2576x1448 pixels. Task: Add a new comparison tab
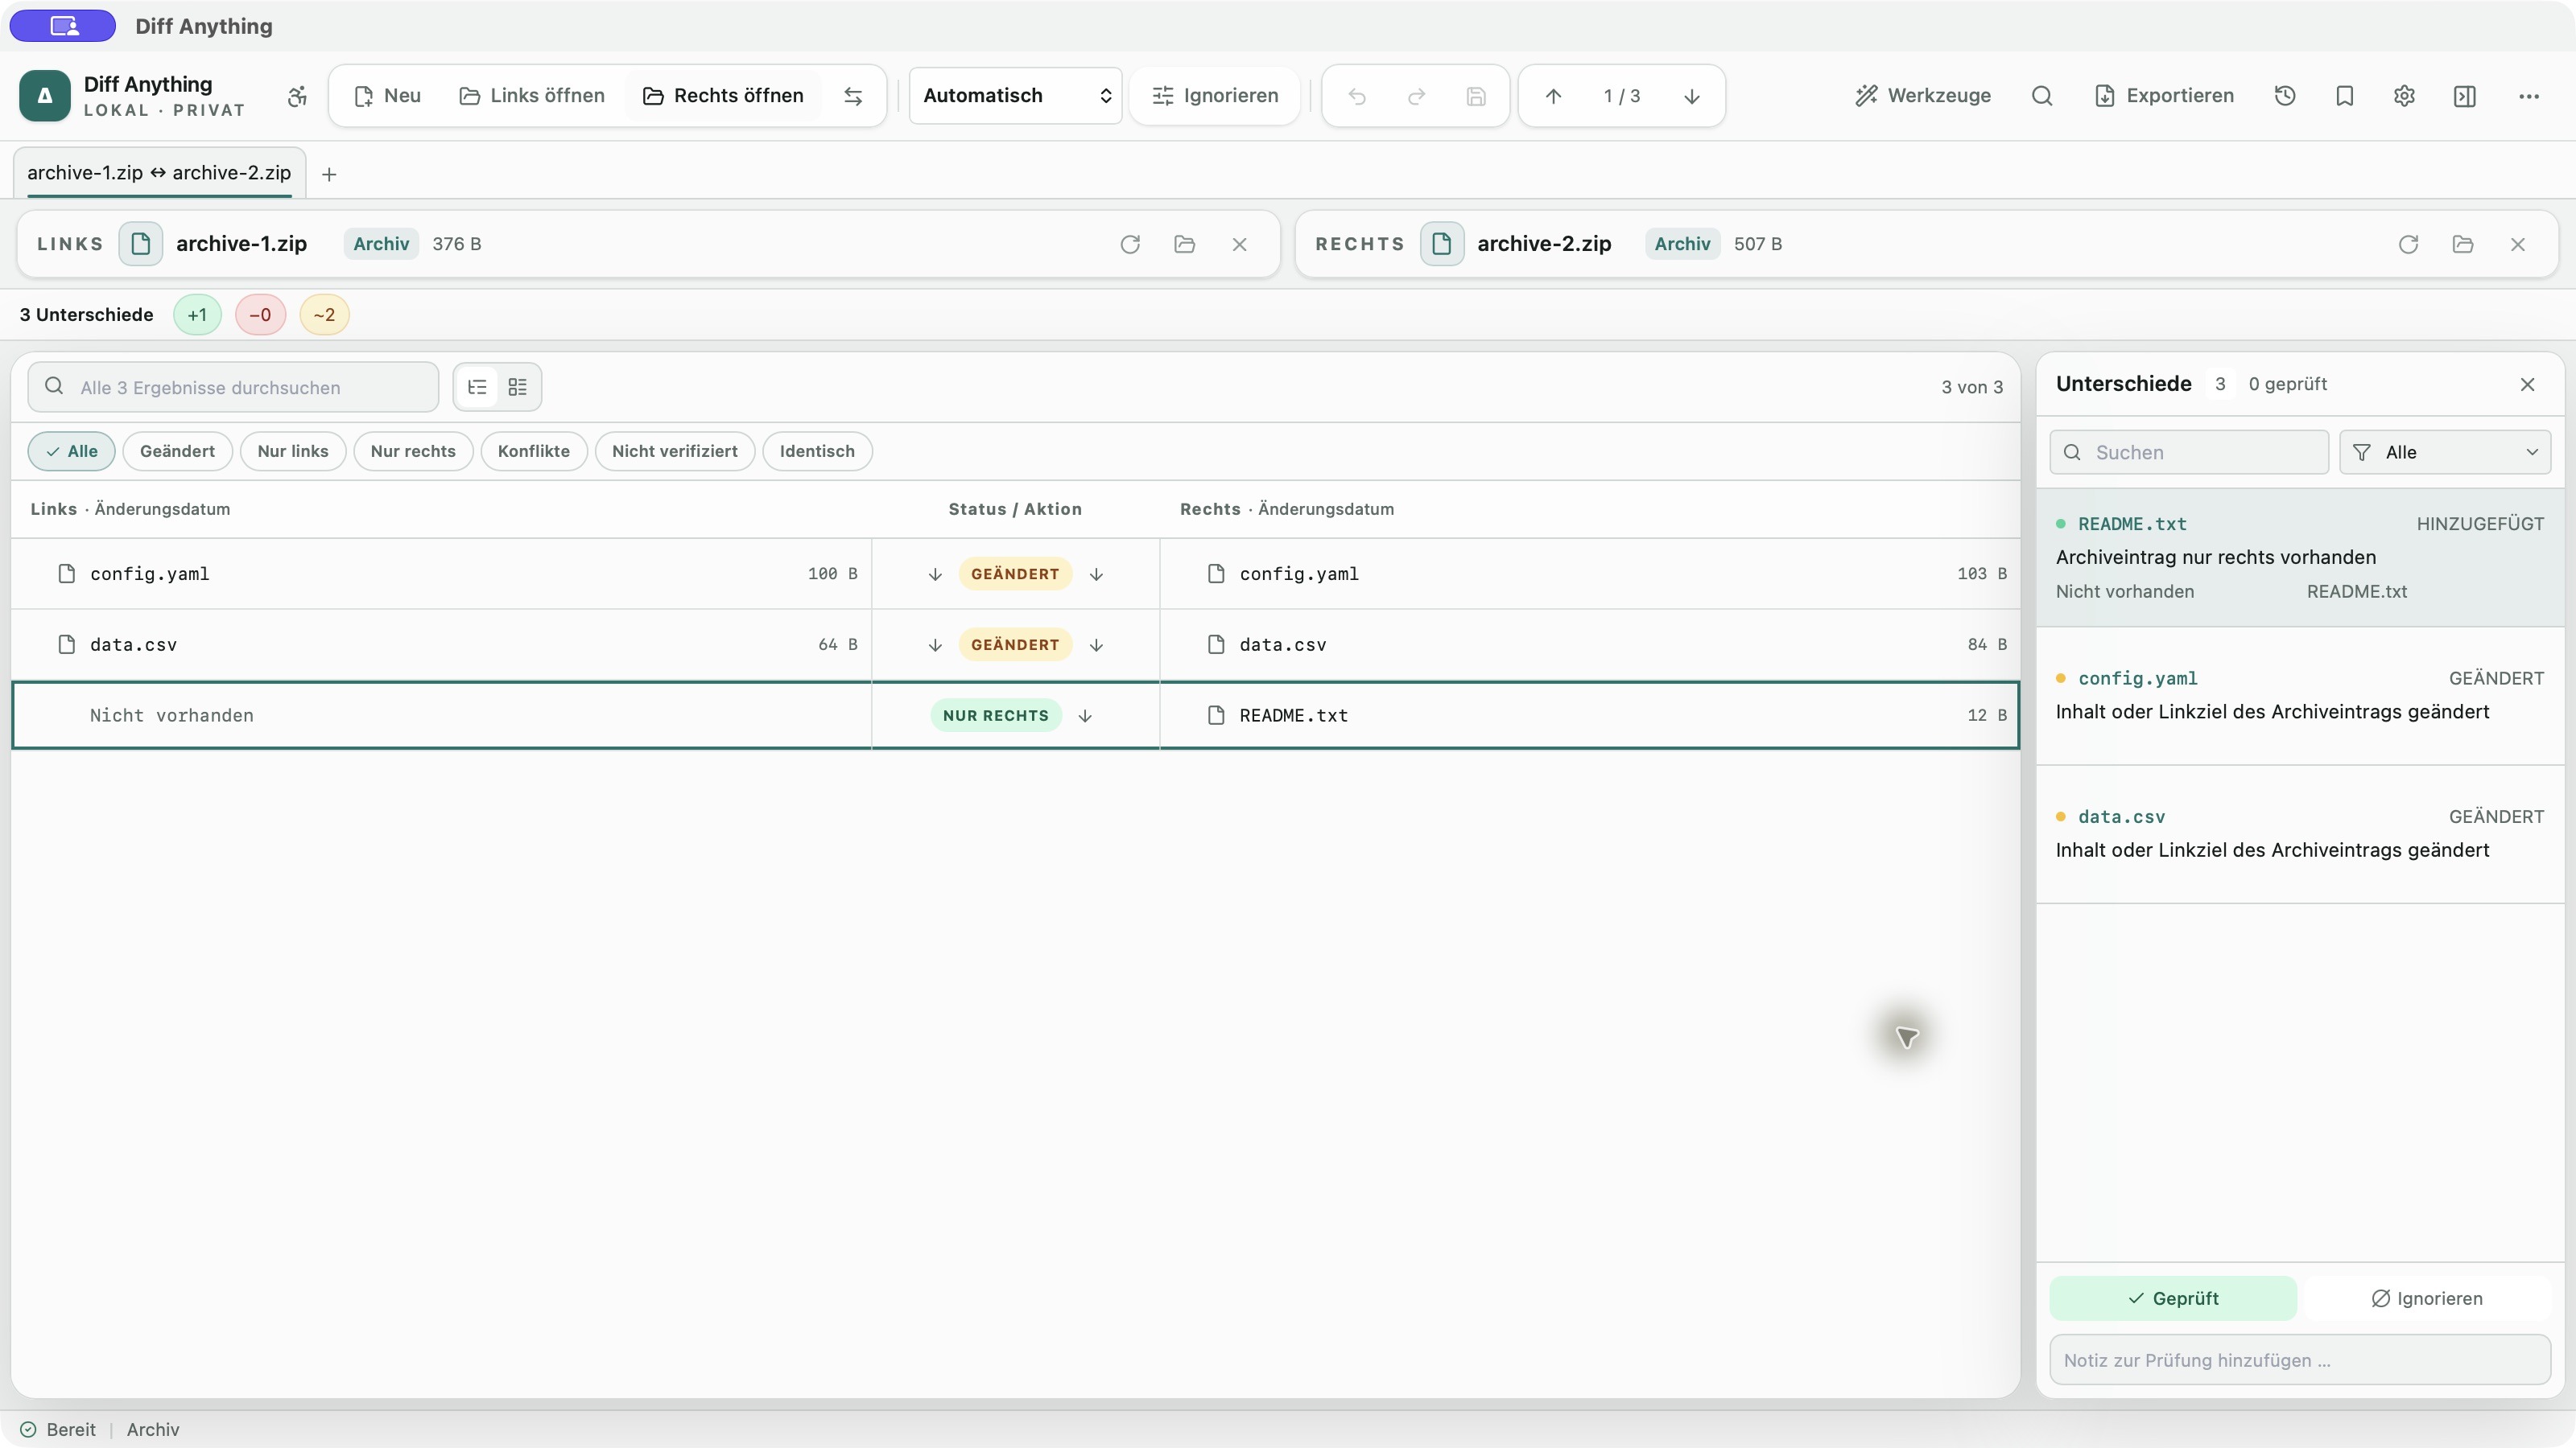point(329,174)
